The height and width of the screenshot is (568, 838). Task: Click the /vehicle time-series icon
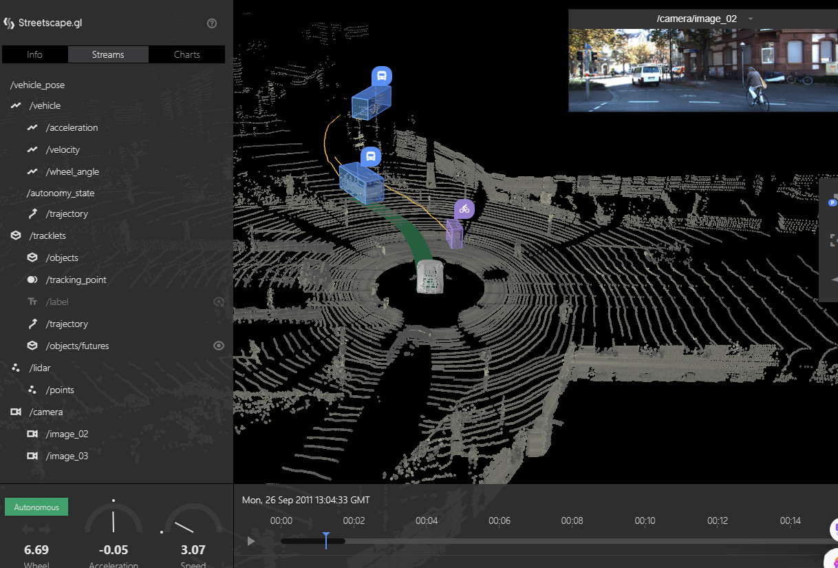(x=16, y=106)
